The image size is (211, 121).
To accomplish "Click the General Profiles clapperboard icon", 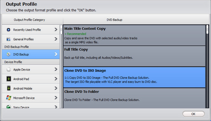I will [8, 39].
